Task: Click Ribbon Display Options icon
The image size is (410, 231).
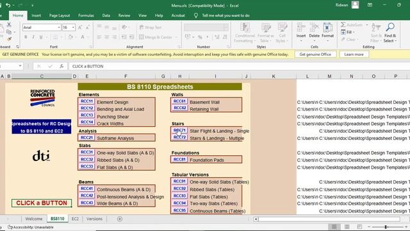Action: click(370, 5)
